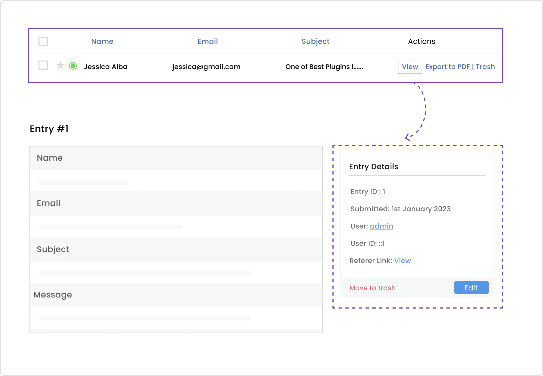Click the Entry #1 heading
Viewport: 543px width, 376px height.
click(x=49, y=129)
